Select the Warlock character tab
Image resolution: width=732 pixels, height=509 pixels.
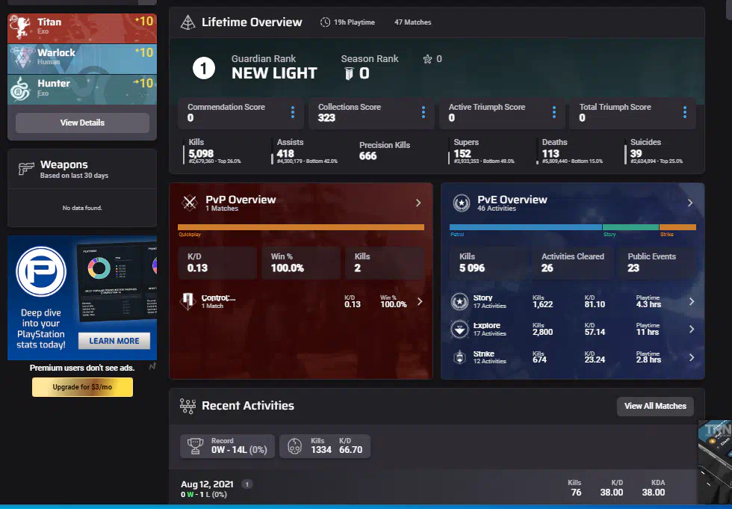[82, 58]
